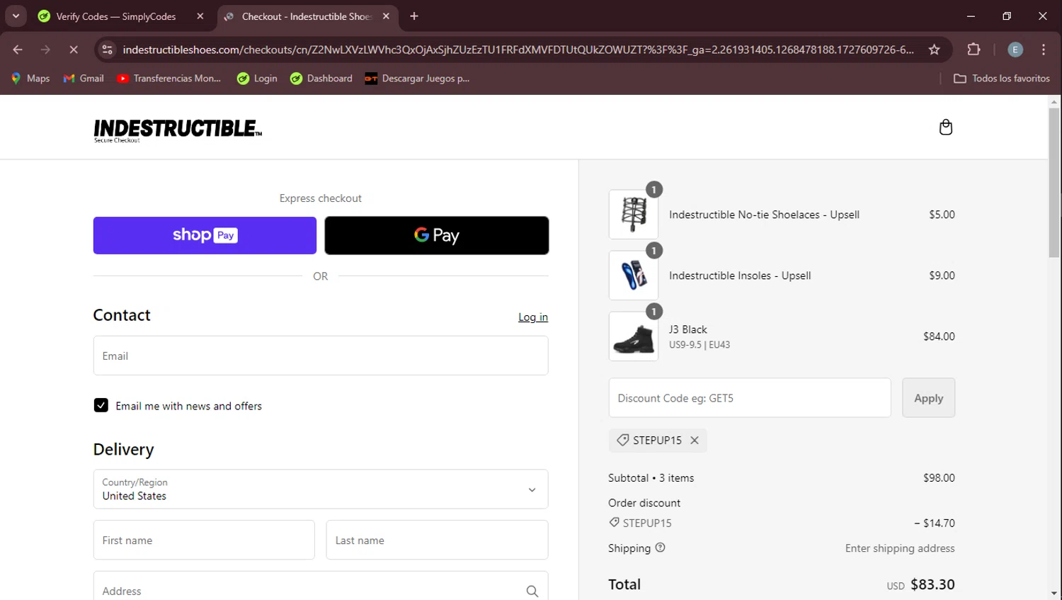Close the Verify Codes SimplyCodes tab

pyautogui.click(x=200, y=16)
